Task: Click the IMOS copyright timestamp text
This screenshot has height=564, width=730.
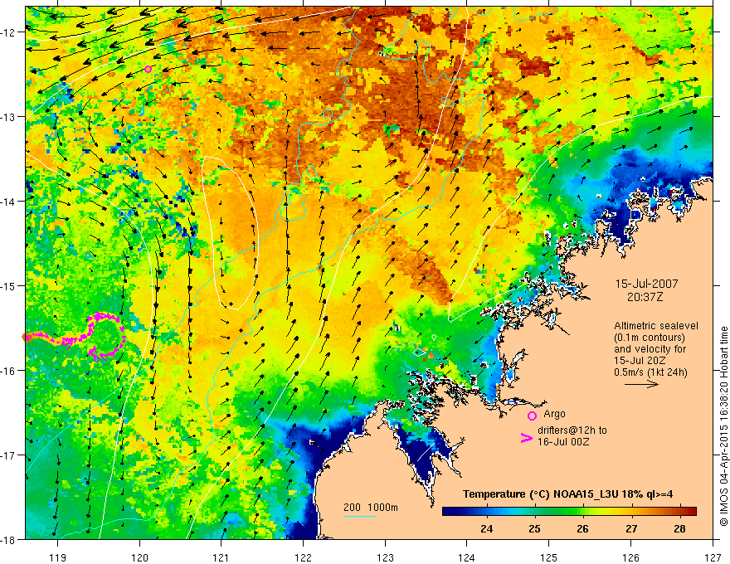Action: [x=723, y=426]
